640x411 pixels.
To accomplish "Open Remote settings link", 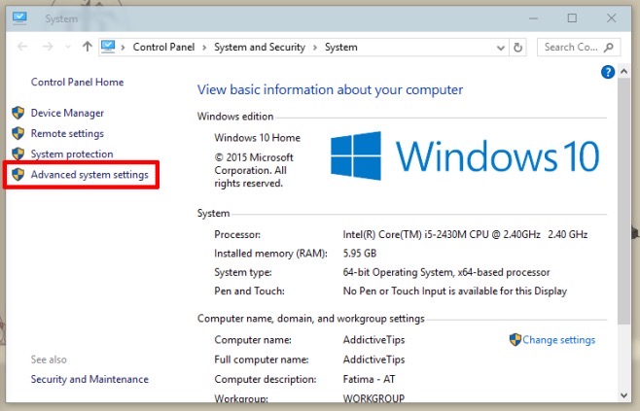I will click(x=67, y=133).
